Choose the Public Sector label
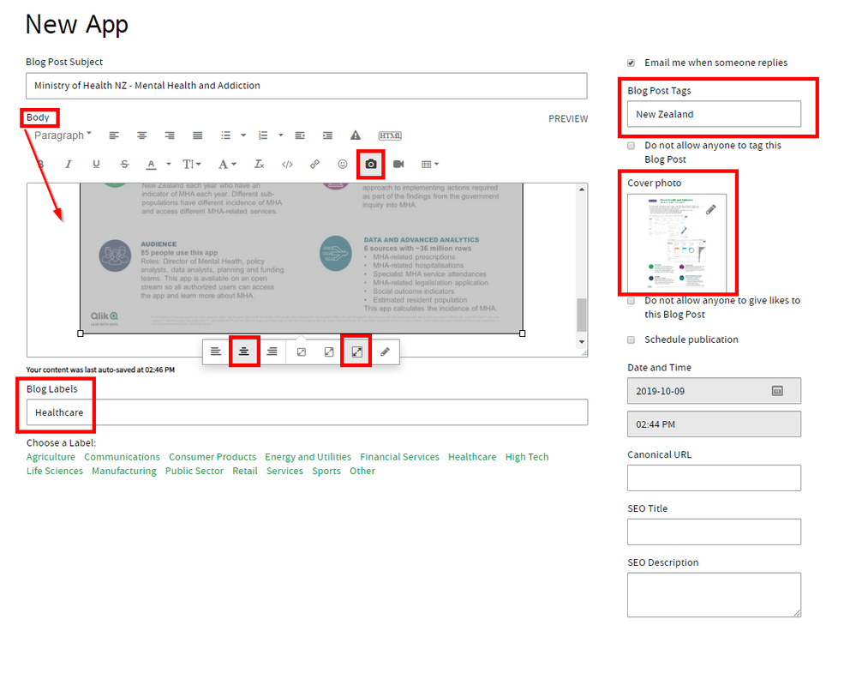856x673 pixels. (x=195, y=471)
